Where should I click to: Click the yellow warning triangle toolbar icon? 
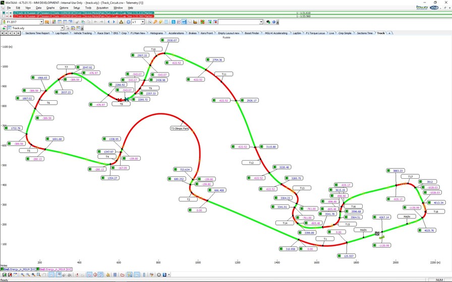click(x=122, y=22)
